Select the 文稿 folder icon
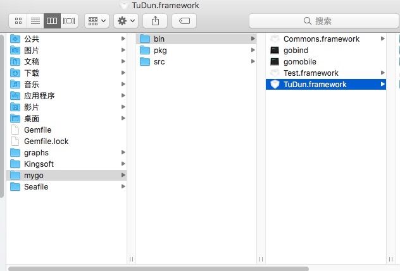This screenshot has height=271, width=400. (x=15, y=61)
